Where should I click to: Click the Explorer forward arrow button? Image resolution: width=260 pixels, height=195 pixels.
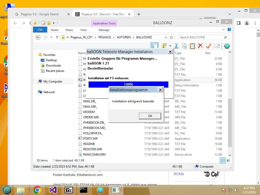45,37
